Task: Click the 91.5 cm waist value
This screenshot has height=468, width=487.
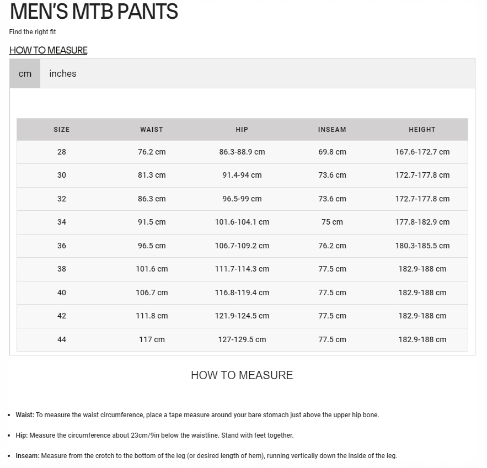Action: click(x=152, y=222)
